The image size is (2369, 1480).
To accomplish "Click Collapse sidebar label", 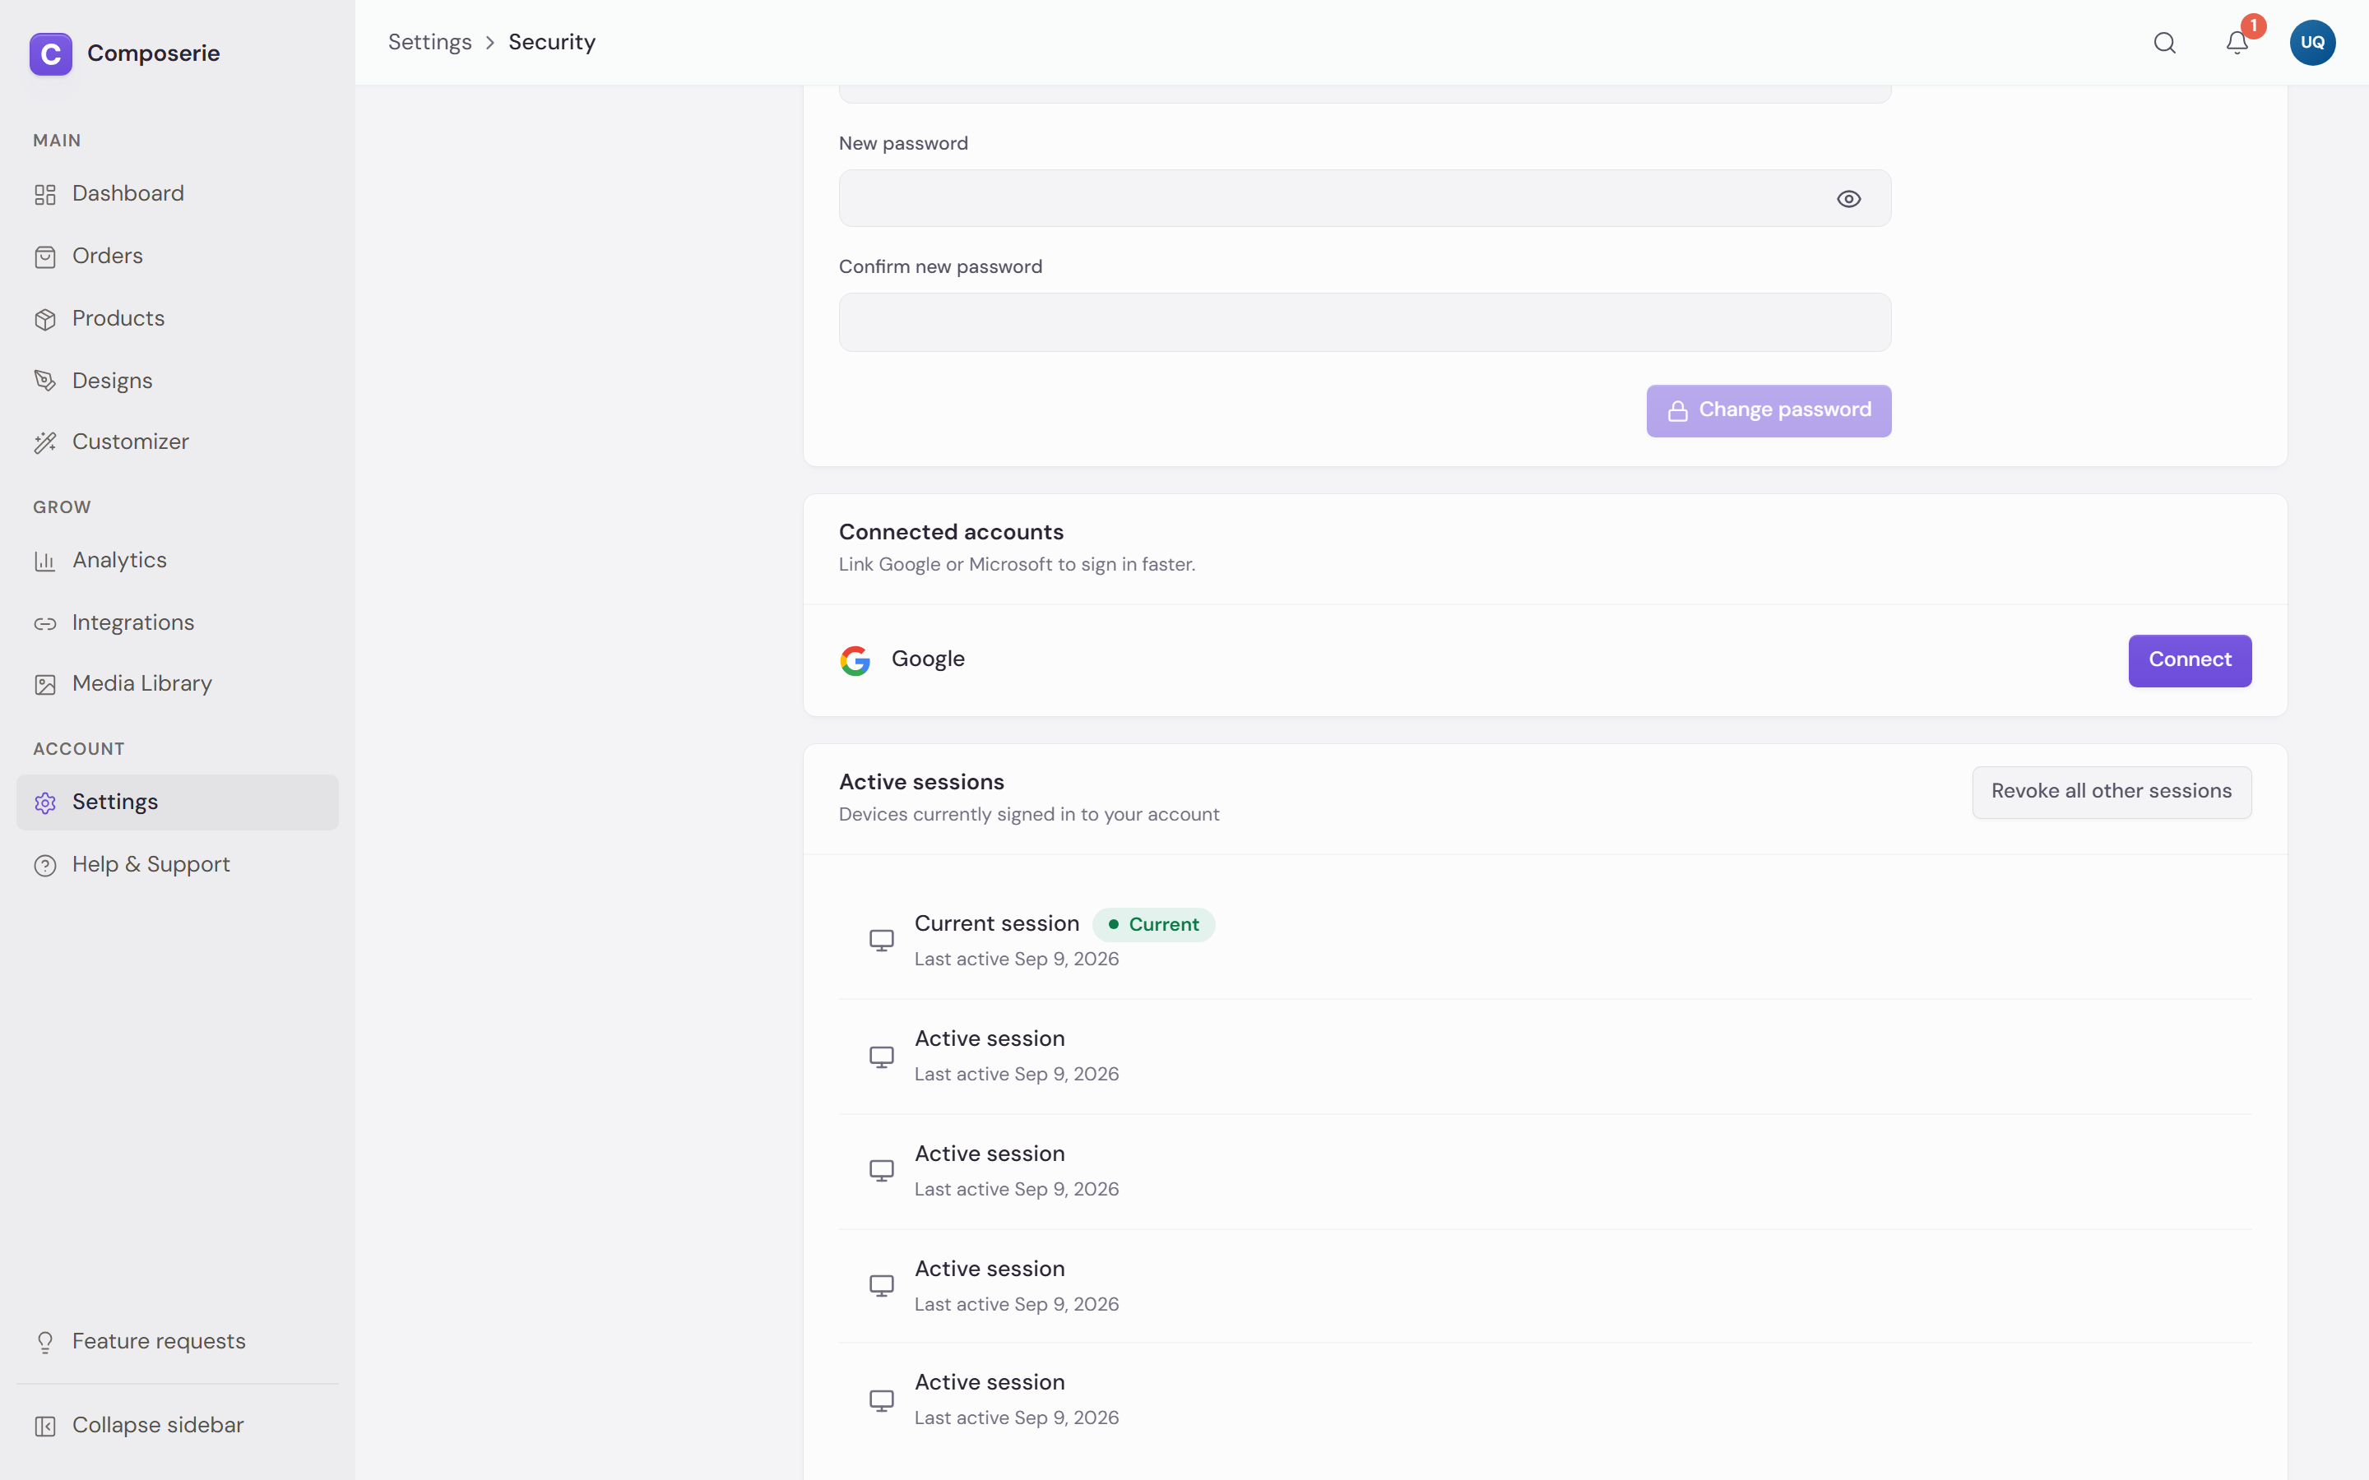I will pos(158,1427).
